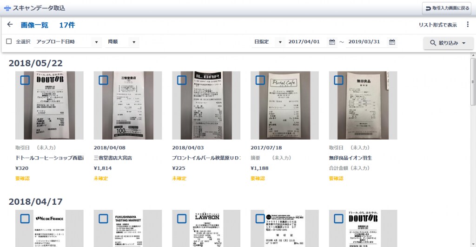Click 三省堂書店大宮店 store name
476x247 pixels.
[113, 158]
